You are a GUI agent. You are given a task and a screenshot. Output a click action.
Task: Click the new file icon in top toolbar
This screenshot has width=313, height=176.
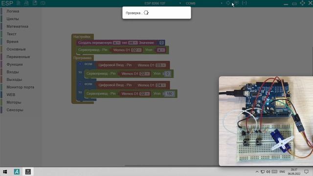pos(19,3)
